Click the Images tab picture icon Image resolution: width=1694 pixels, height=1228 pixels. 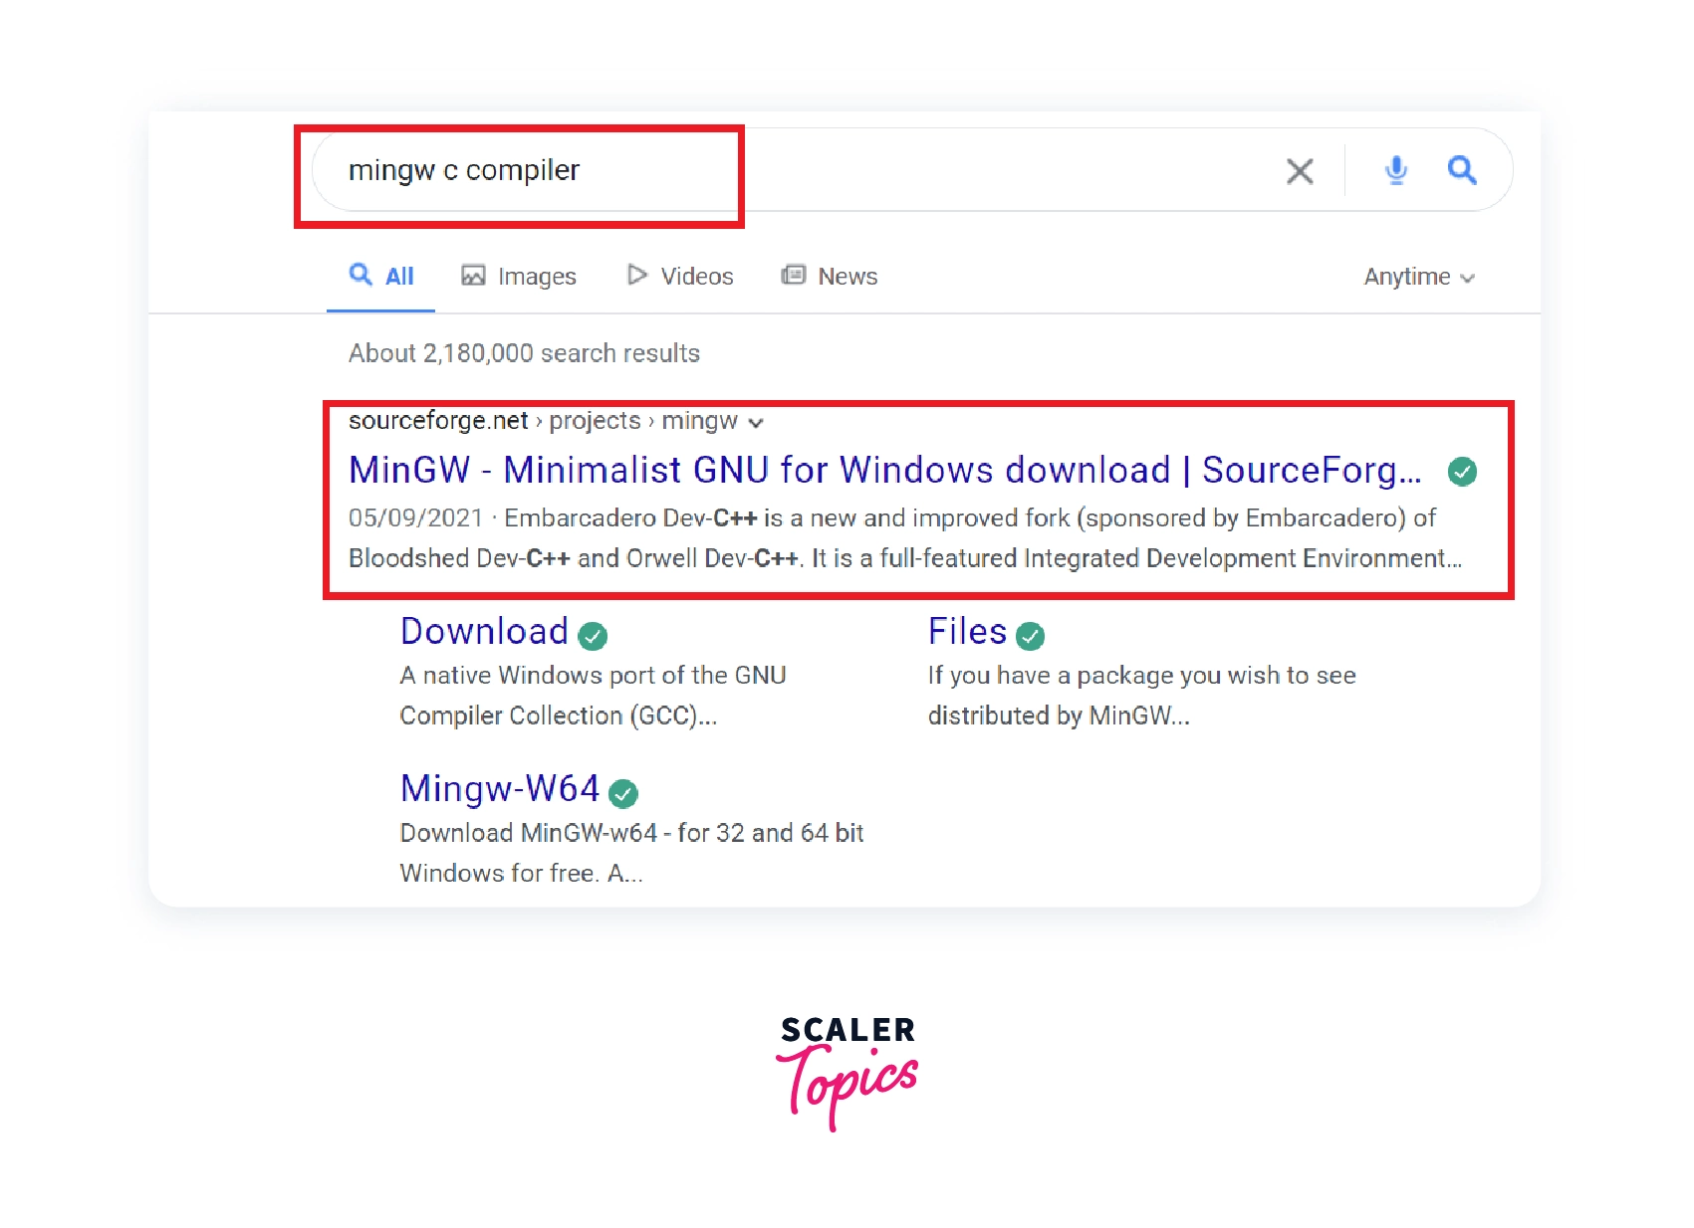(473, 276)
